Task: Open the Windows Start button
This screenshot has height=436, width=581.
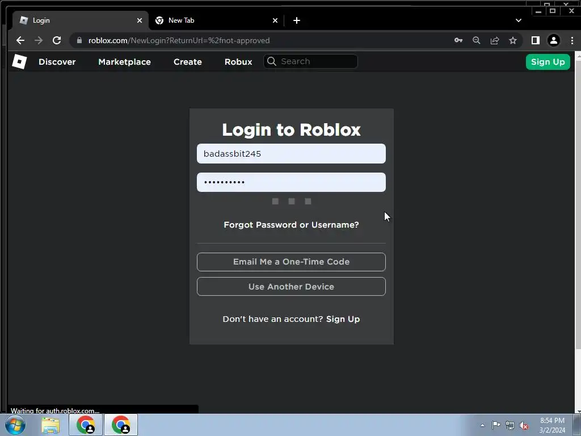Action: click(x=15, y=425)
